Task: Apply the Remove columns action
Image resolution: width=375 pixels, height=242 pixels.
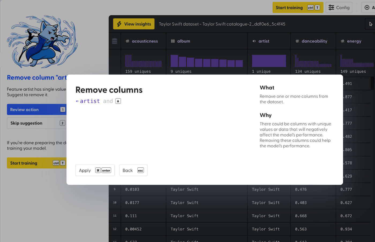Action: (95, 170)
